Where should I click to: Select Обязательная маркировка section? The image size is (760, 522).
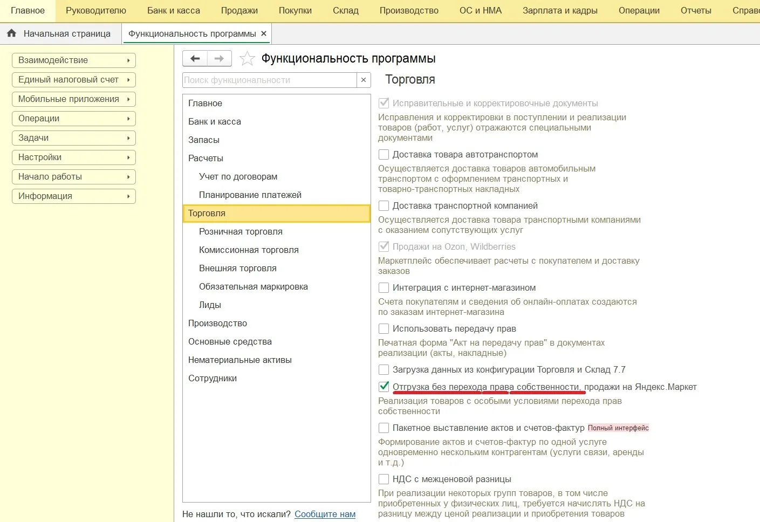[277, 286]
